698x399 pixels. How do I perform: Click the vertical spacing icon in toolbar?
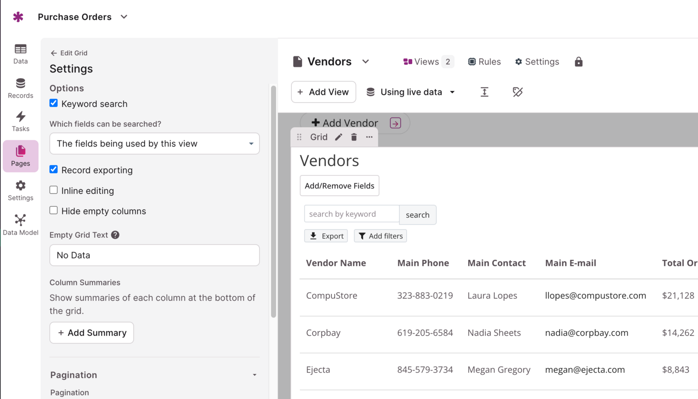pyautogui.click(x=484, y=92)
